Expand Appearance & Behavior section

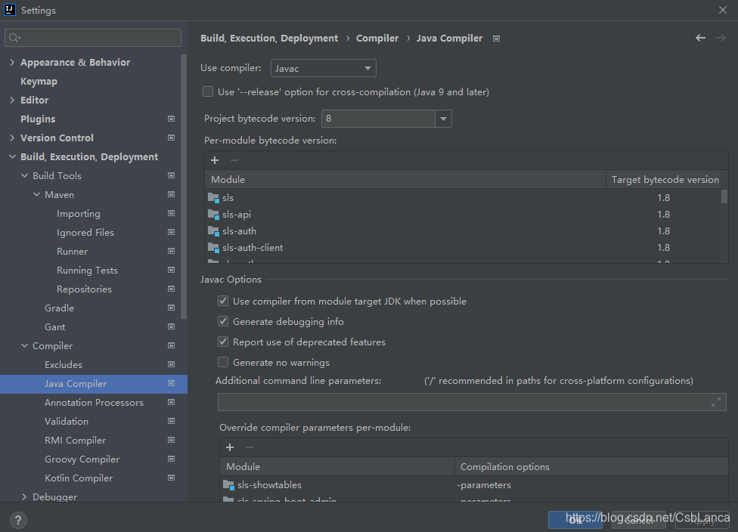(12, 62)
